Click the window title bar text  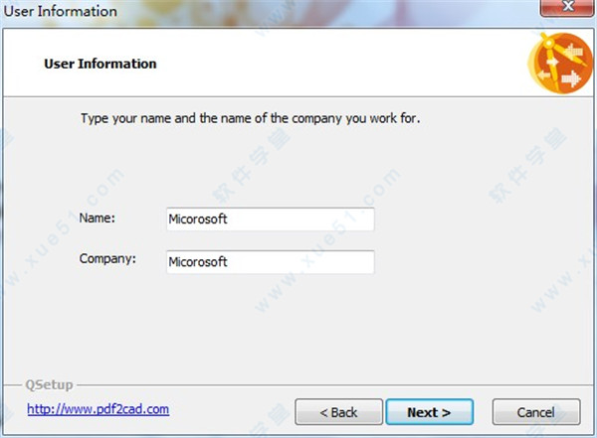coord(60,11)
